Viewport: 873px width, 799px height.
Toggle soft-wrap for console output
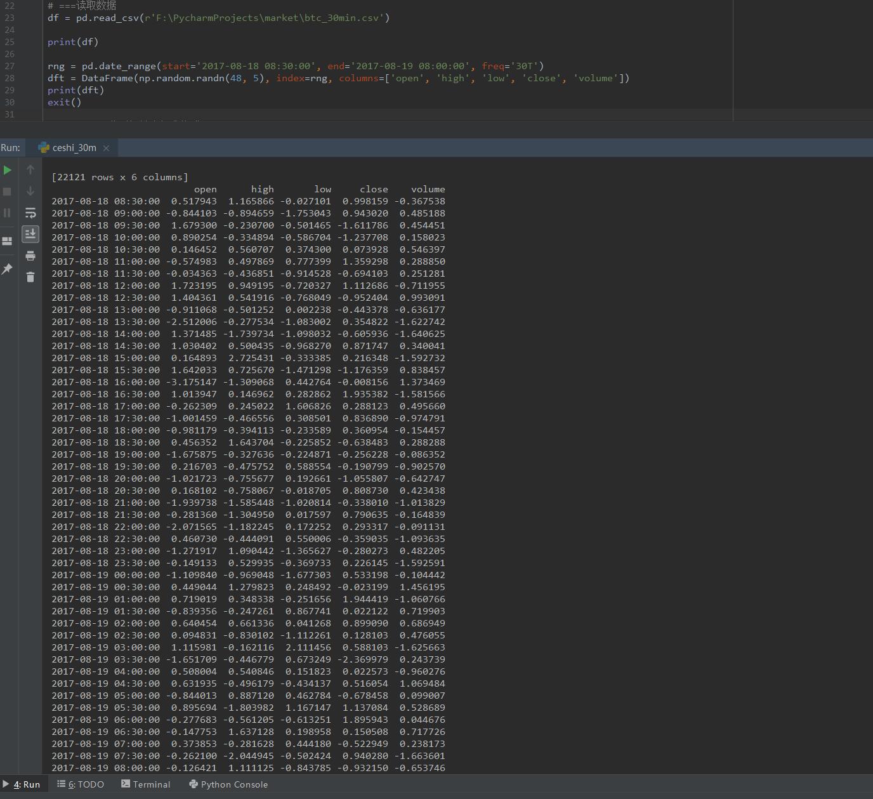[30, 213]
